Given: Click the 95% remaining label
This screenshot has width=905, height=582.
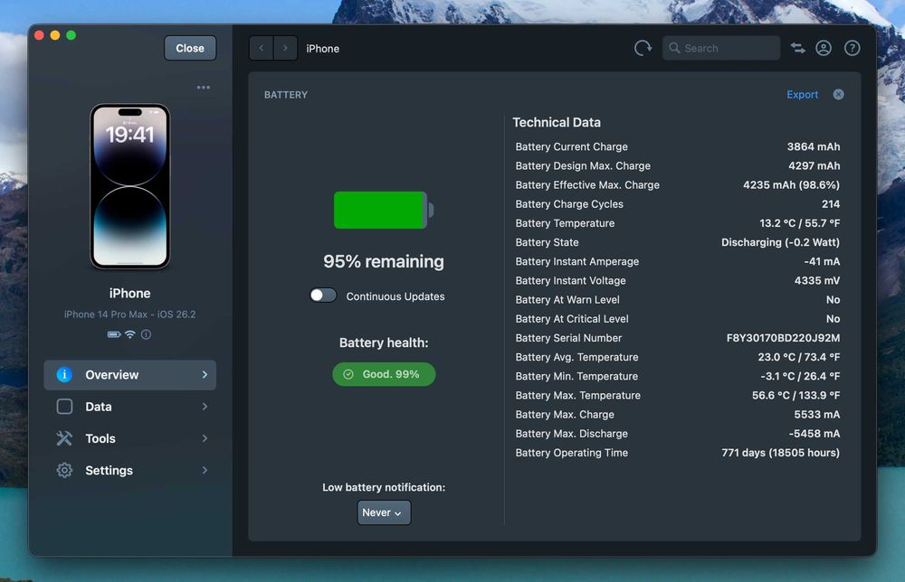Looking at the screenshot, I should [x=384, y=261].
